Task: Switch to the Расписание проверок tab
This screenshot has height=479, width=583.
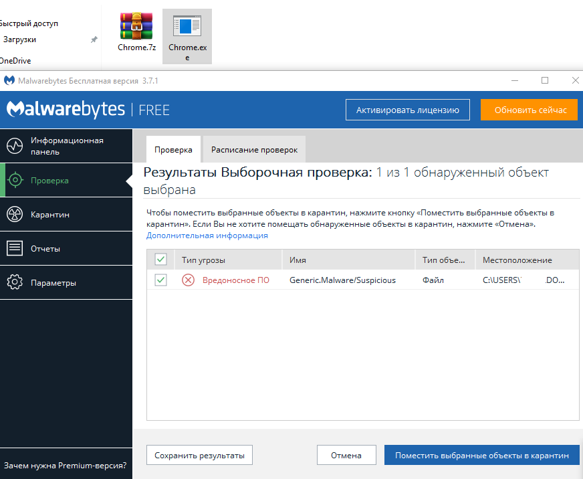Action: [x=254, y=150]
